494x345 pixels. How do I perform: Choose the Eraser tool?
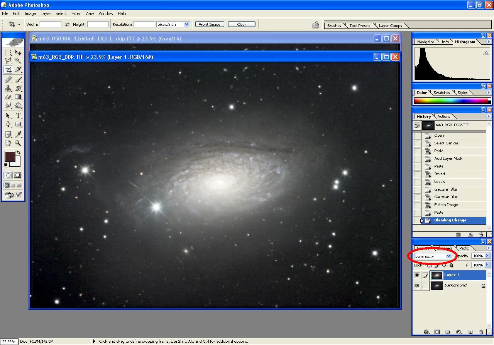click(8, 97)
